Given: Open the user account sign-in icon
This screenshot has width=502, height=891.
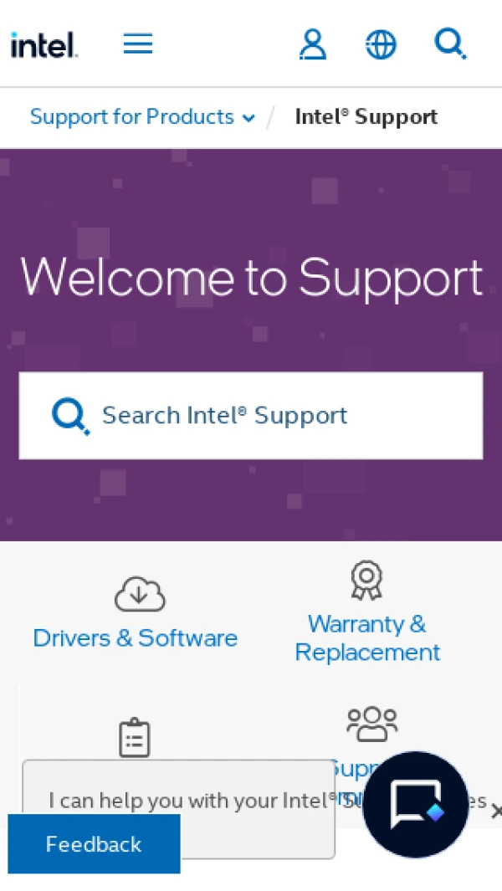Looking at the screenshot, I should [313, 44].
